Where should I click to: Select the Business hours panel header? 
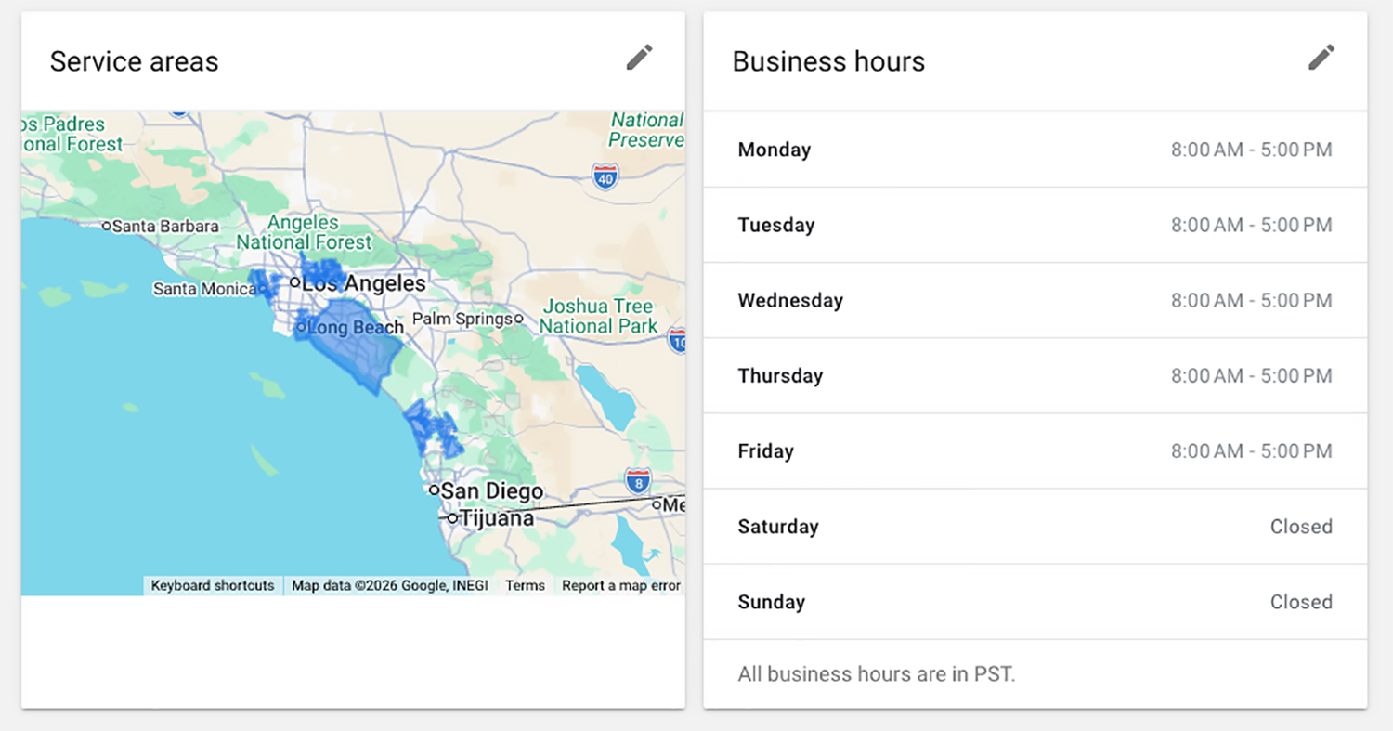[x=828, y=61]
